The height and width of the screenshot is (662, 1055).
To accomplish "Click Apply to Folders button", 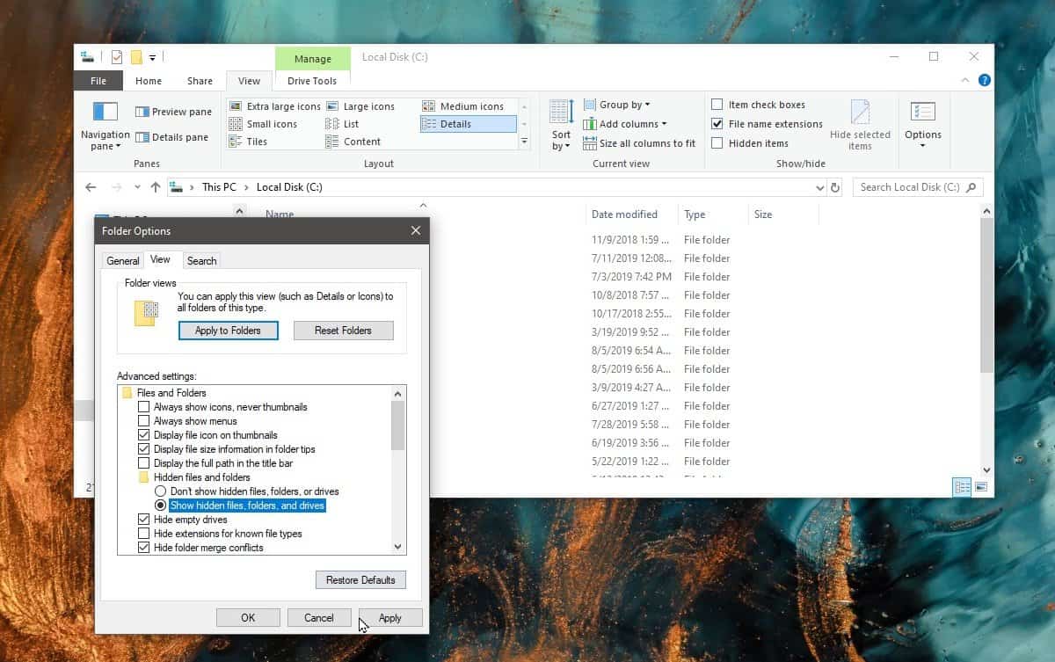I will [229, 331].
